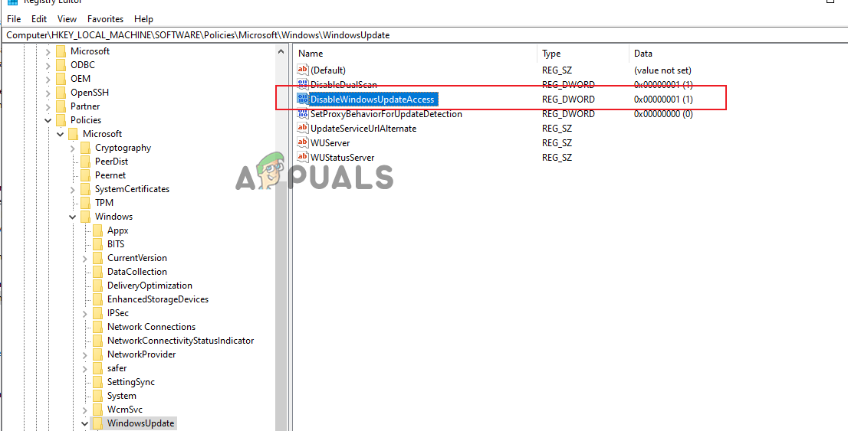Click the tree pane vertical scrollbar thumb
848x431 pixels.
tap(281, 308)
